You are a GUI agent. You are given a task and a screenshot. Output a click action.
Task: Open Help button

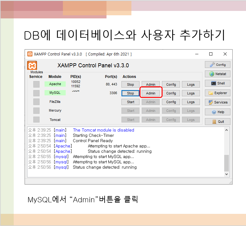click(x=217, y=112)
